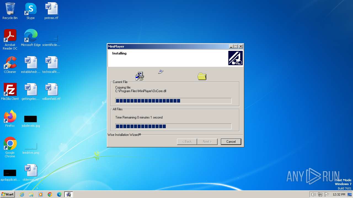Click the grayed Next > button
The image size is (353, 198).
click(x=207, y=142)
